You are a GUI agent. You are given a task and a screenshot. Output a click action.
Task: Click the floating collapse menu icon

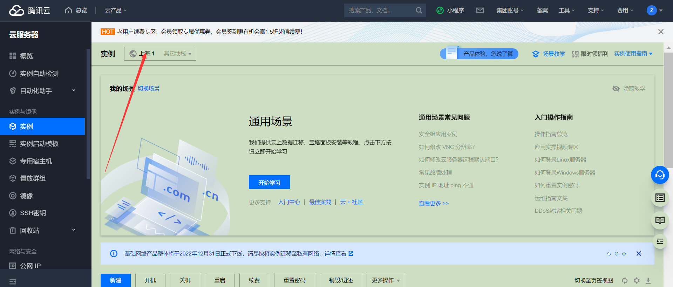click(660, 241)
